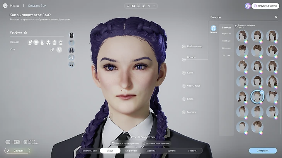Select the highlighted second age icon
The height and width of the screenshot is (158, 282).
click(36, 42)
